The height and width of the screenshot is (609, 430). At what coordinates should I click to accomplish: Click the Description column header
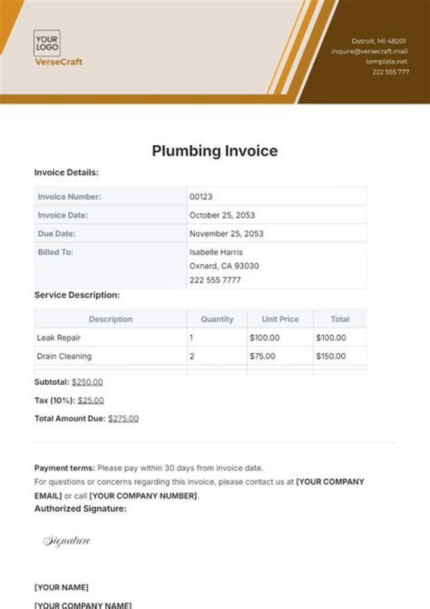(x=110, y=319)
